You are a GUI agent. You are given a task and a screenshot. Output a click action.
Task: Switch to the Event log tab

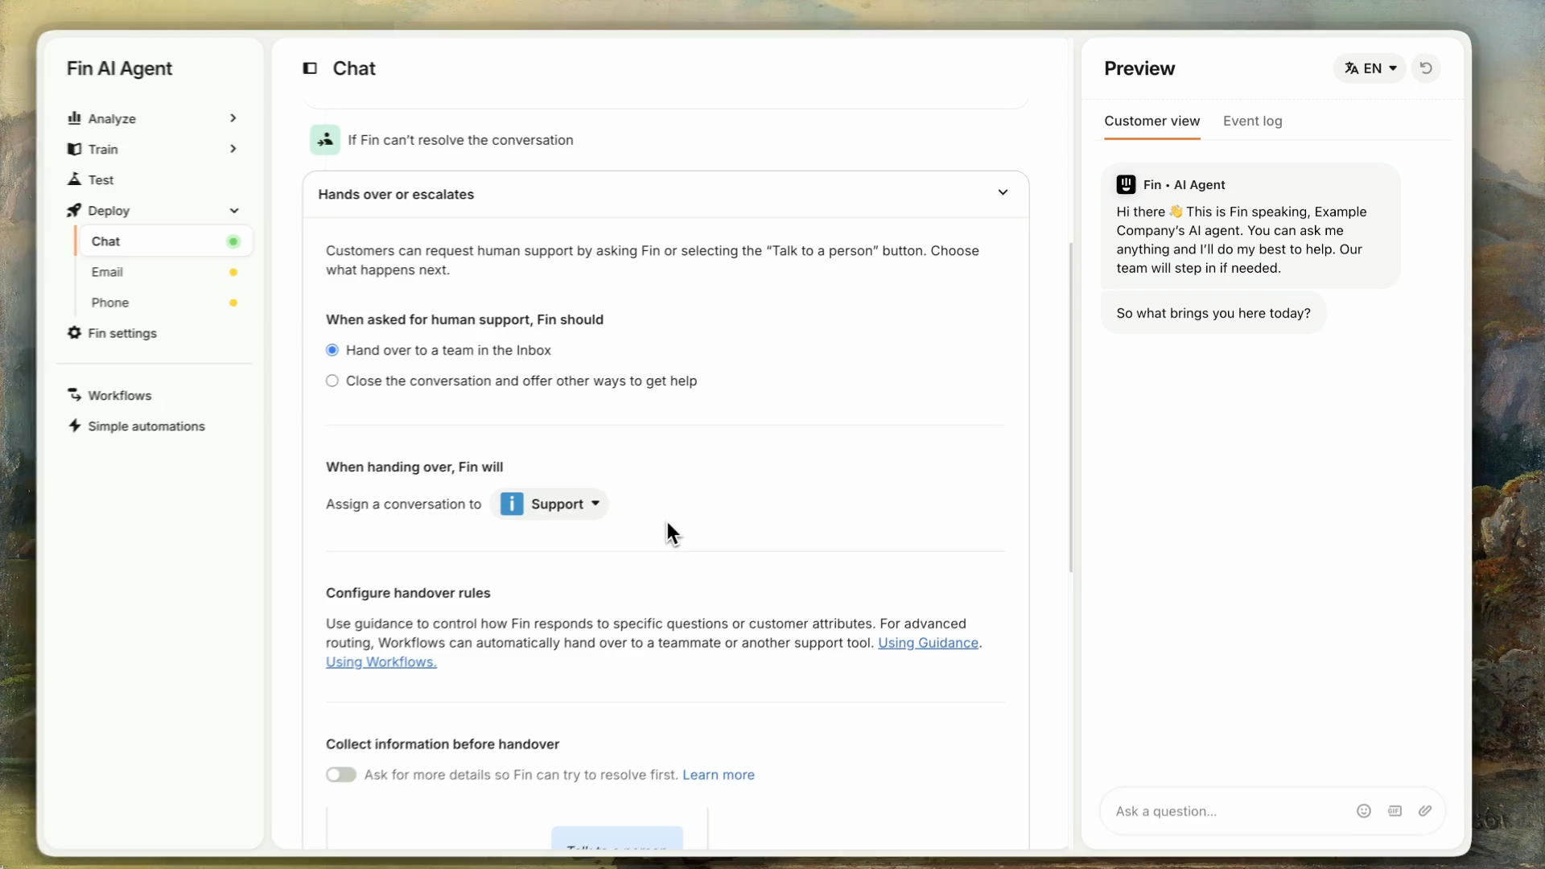(x=1252, y=121)
